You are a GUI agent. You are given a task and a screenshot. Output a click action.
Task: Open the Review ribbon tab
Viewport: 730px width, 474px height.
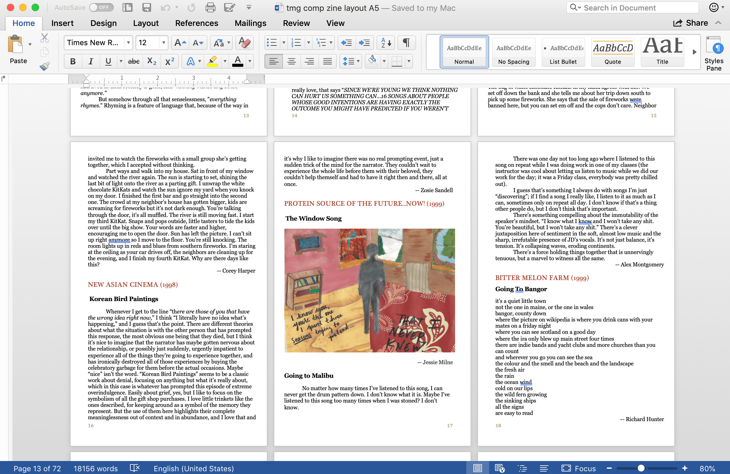click(296, 23)
